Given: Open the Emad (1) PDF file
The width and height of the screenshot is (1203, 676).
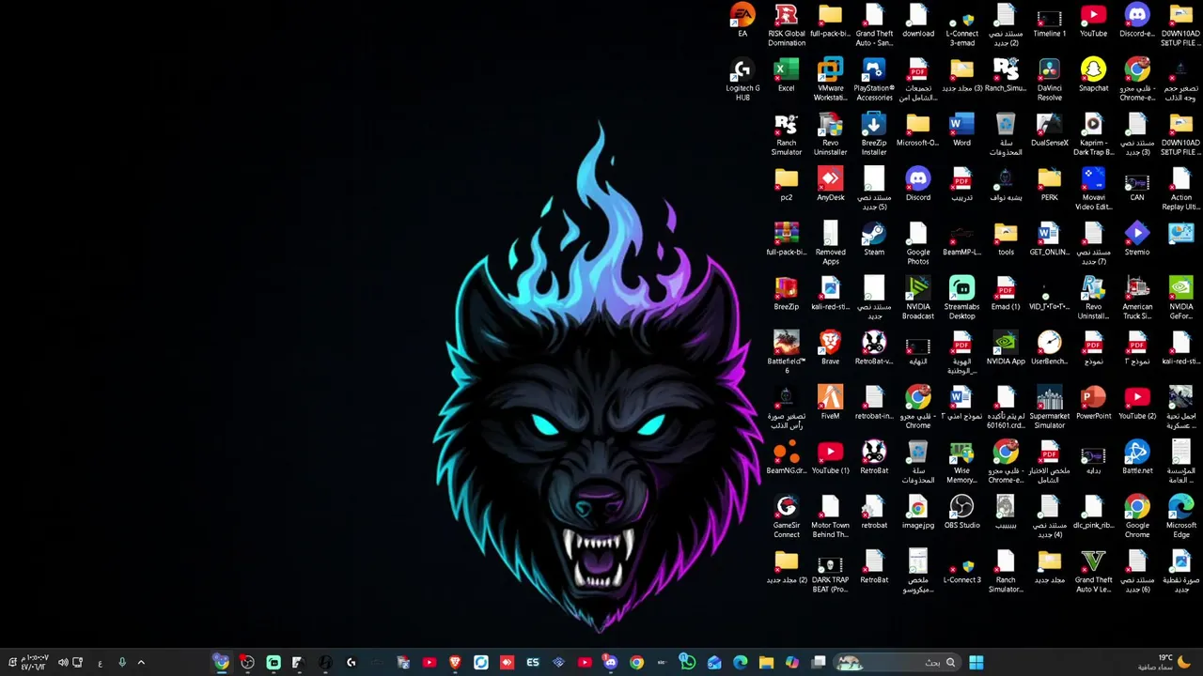Looking at the screenshot, I should pyautogui.click(x=1006, y=294).
